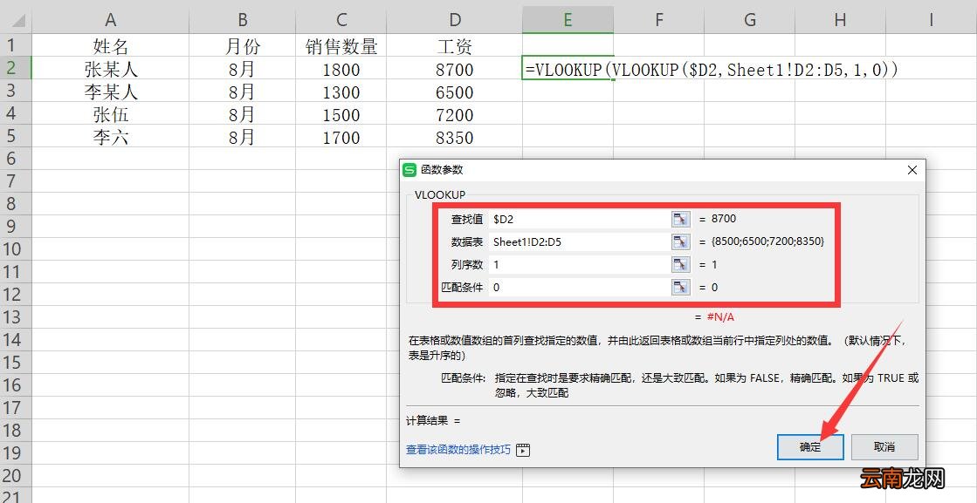This screenshot has height=503, width=977.
Task: Click cell with value 1500
Action: coord(341,114)
